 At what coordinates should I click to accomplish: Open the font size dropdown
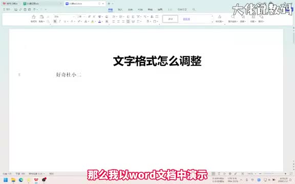84,17
